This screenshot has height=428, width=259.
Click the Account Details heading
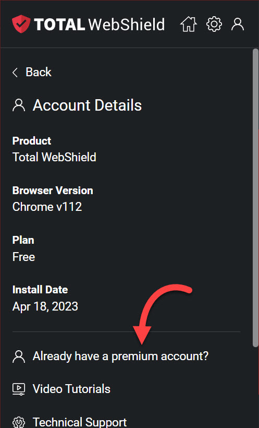(x=87, y=105)
